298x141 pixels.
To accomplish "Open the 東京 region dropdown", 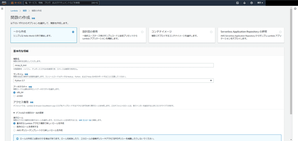I will tap(260, 3).
